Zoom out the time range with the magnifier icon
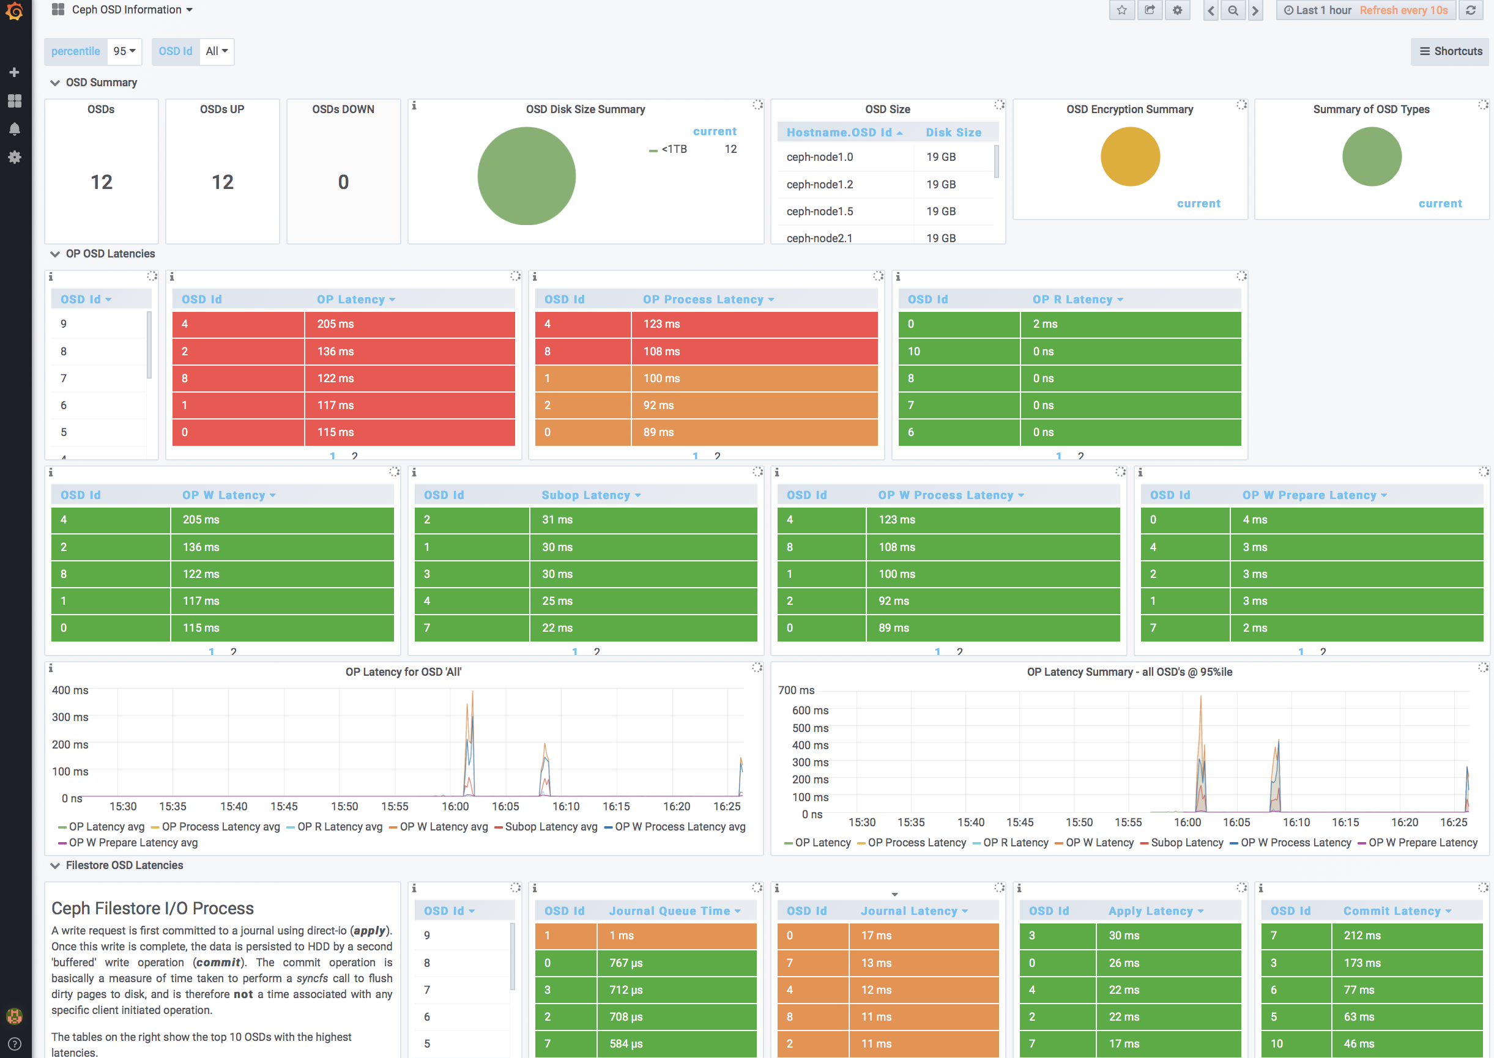 coord(1233,10)
